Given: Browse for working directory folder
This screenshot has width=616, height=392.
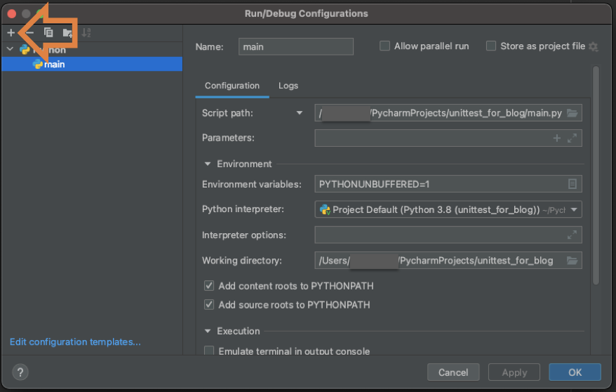Looking at the screenshot, I should [572, 261].
